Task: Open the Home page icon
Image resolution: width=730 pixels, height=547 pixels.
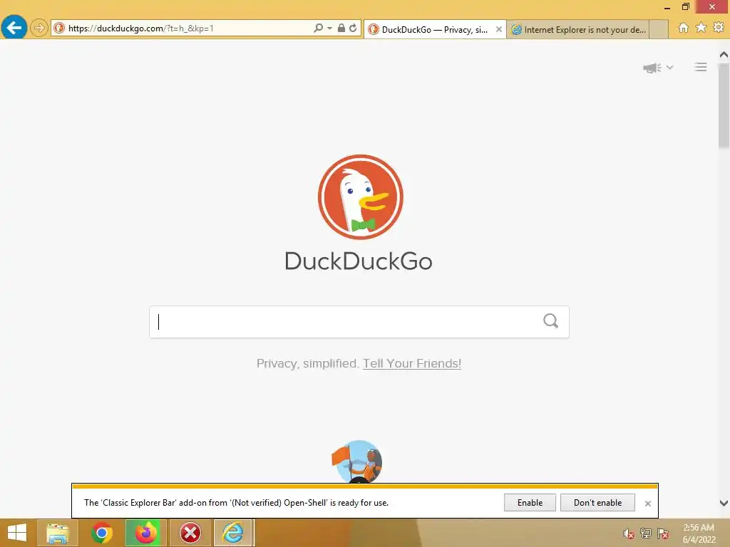Action: point(684,28)
